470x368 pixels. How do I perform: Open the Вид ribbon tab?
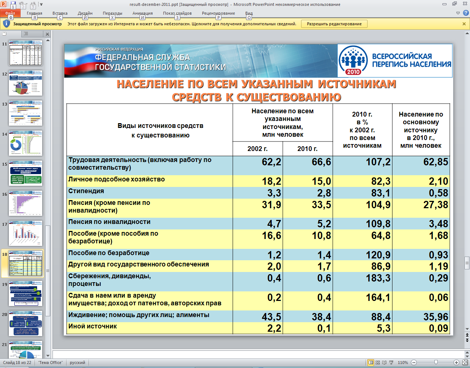point(249,14)
